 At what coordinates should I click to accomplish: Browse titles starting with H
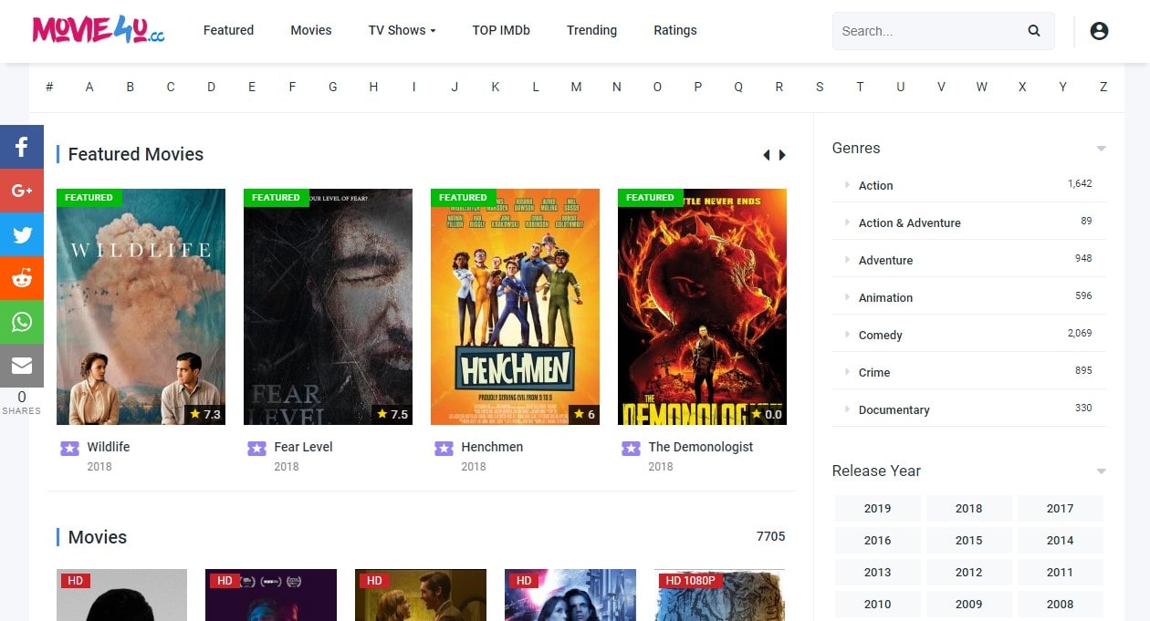[x=373, y=87]
